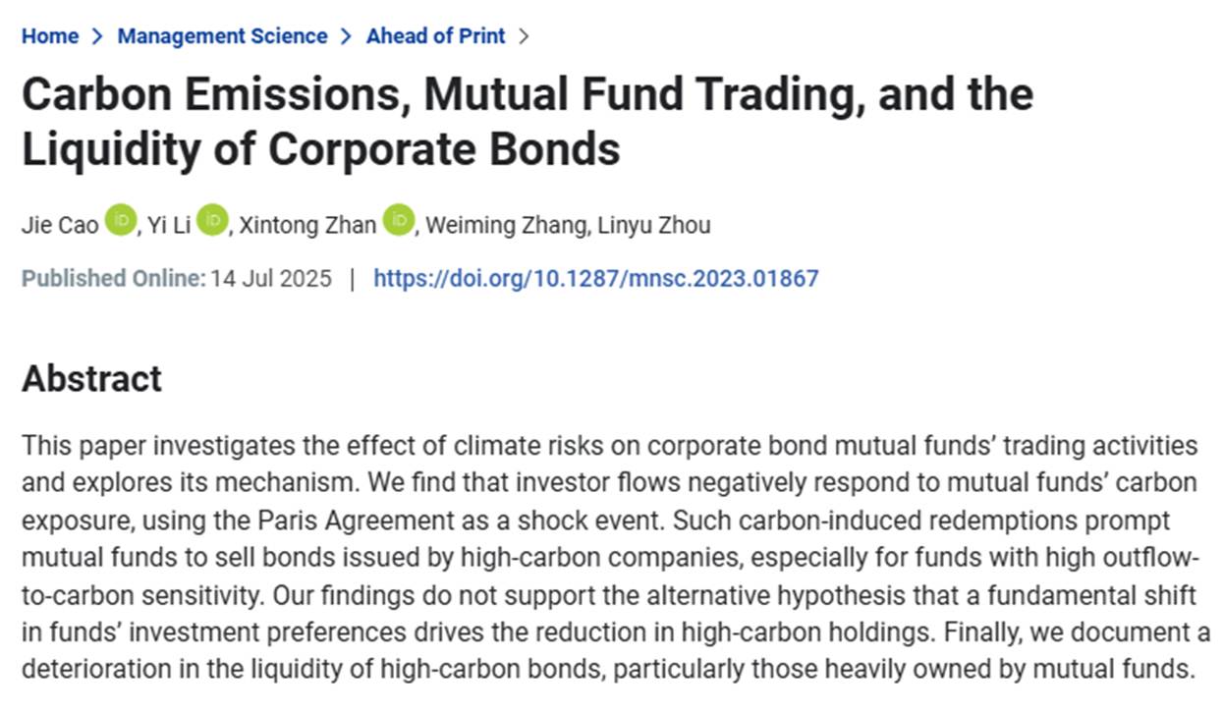The width and height of the screenshot is (1223, 713).
Task: Select author name Yi Li
Action: (x=168, y=226)
